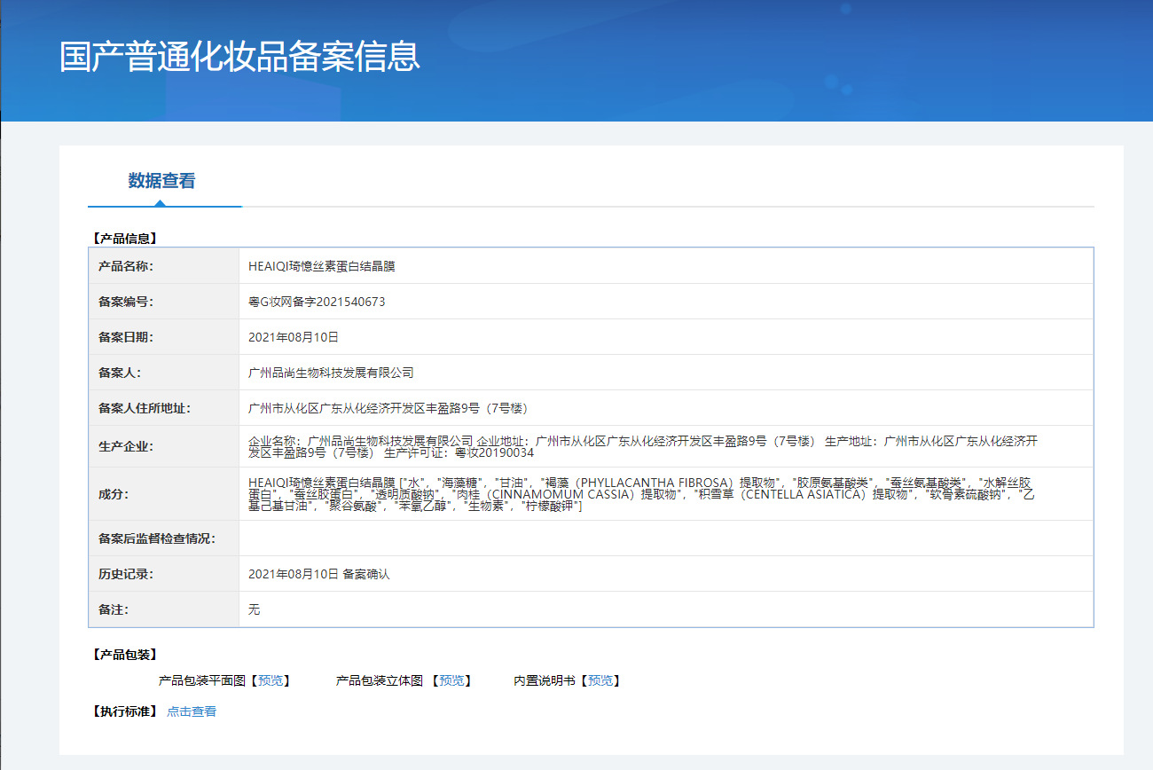1153x770 pixels.
Task: Click the 【产品信息】 section heading
Action: [124, 239]
